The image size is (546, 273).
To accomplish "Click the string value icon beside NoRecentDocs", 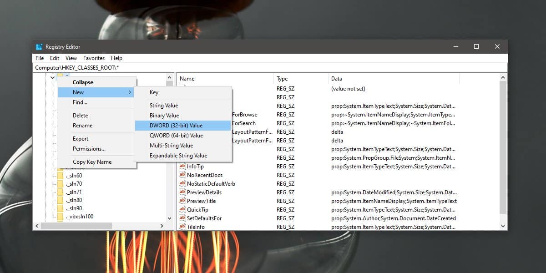I will [x=182, y=175].
